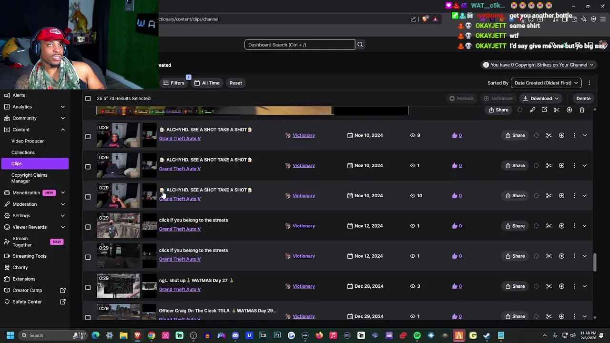Click the Brave shields icon in address bar
Image resolution: width=610 pixels, height=343 pixels.
(x=425, y=19)
